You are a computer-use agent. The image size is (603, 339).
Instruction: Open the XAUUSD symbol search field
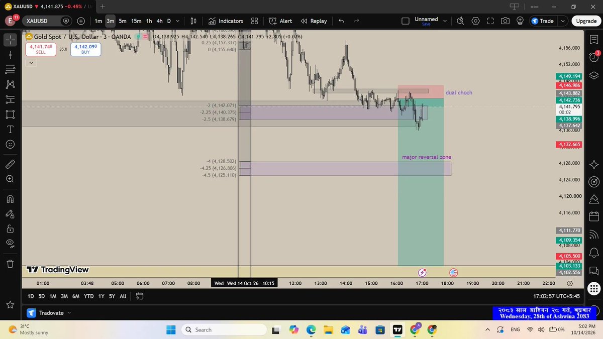(x=42, y=21)
